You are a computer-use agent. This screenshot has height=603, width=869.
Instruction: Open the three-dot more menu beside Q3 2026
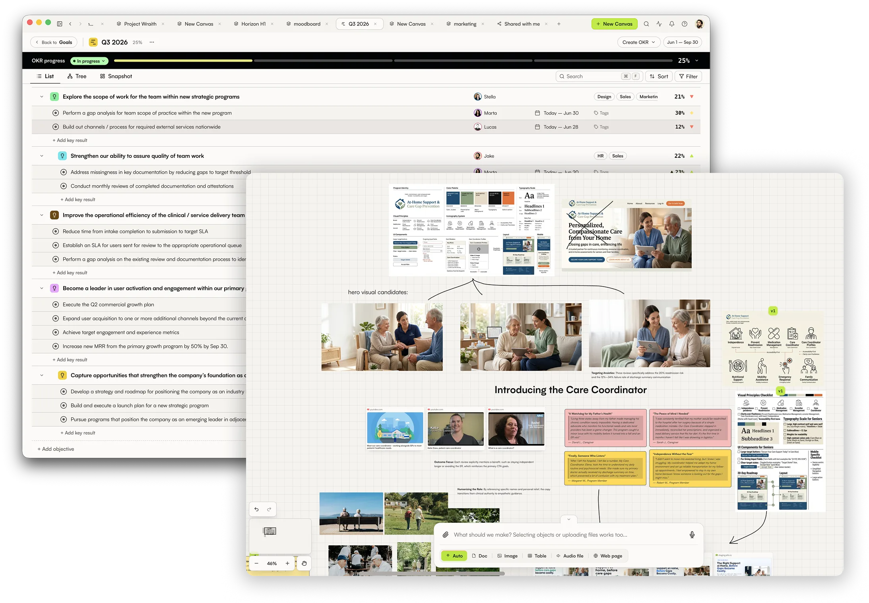152,42
